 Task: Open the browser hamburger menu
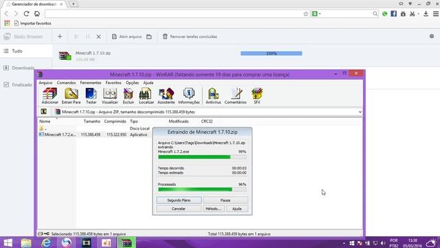(x=435, y=14)
